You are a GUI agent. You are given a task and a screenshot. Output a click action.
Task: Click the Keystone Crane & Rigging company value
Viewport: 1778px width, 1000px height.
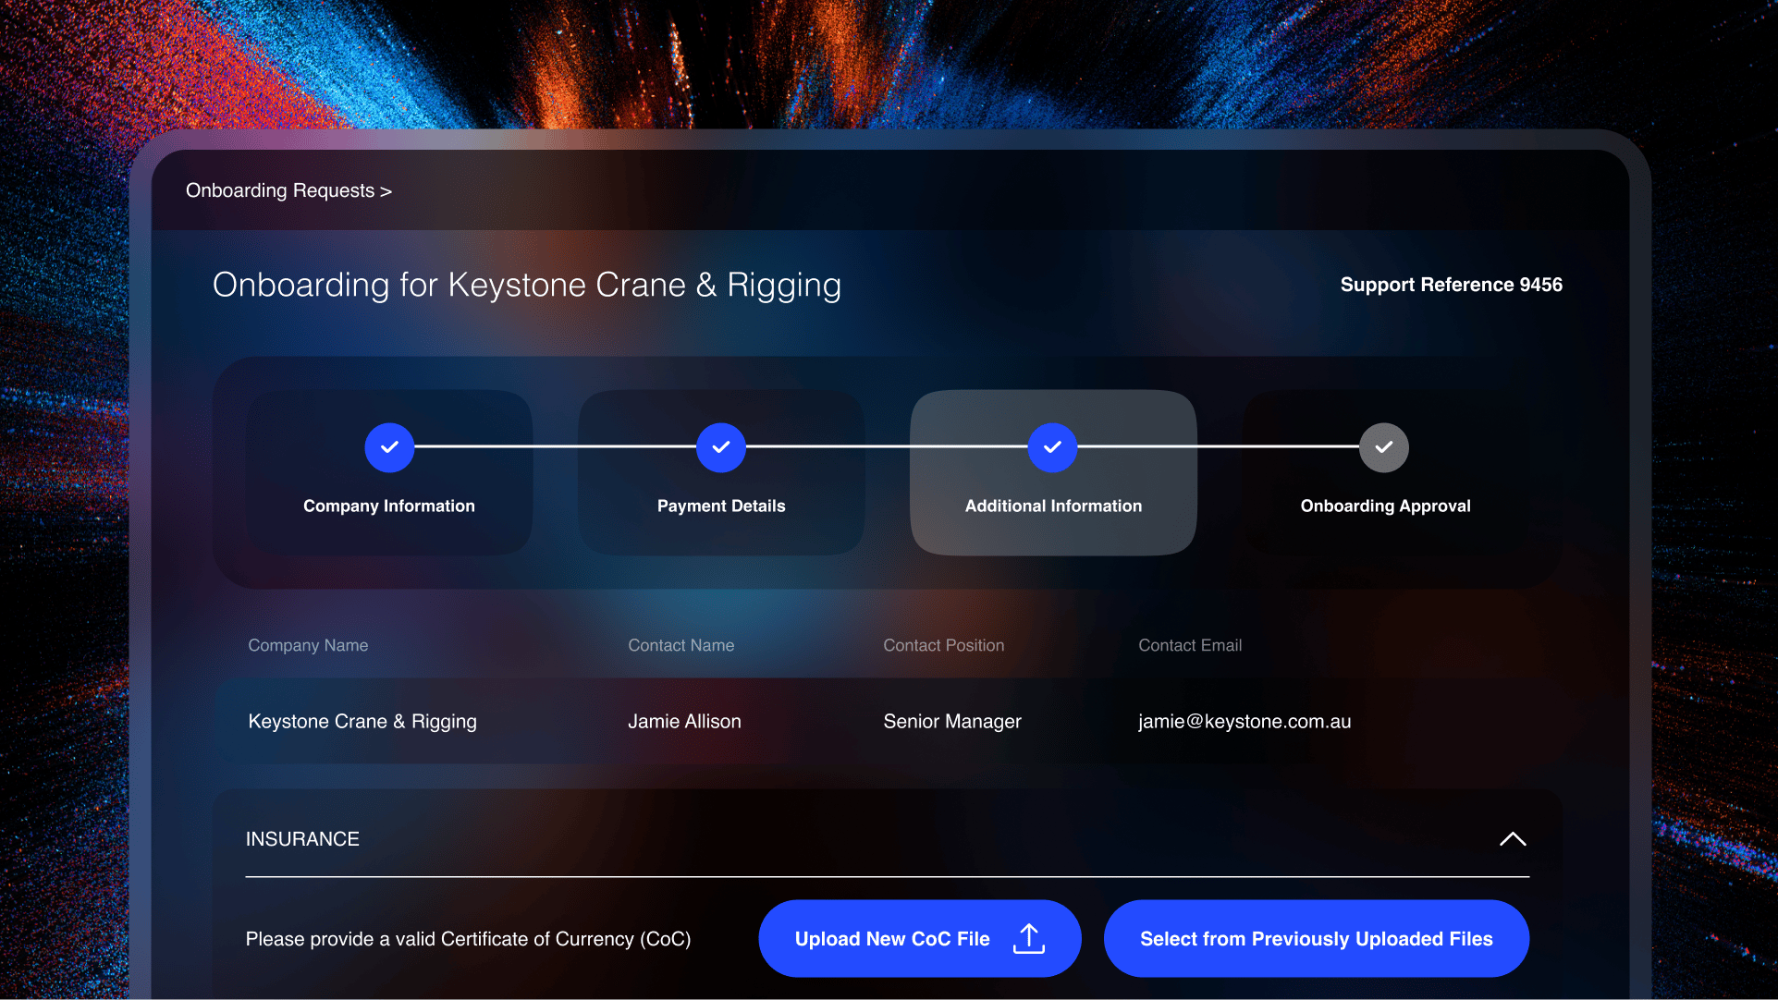pos(362,721)
